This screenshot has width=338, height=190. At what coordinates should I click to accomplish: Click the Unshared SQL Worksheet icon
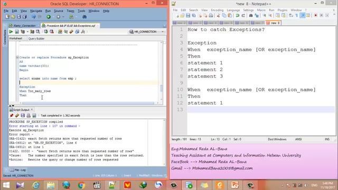click(60, 32)
